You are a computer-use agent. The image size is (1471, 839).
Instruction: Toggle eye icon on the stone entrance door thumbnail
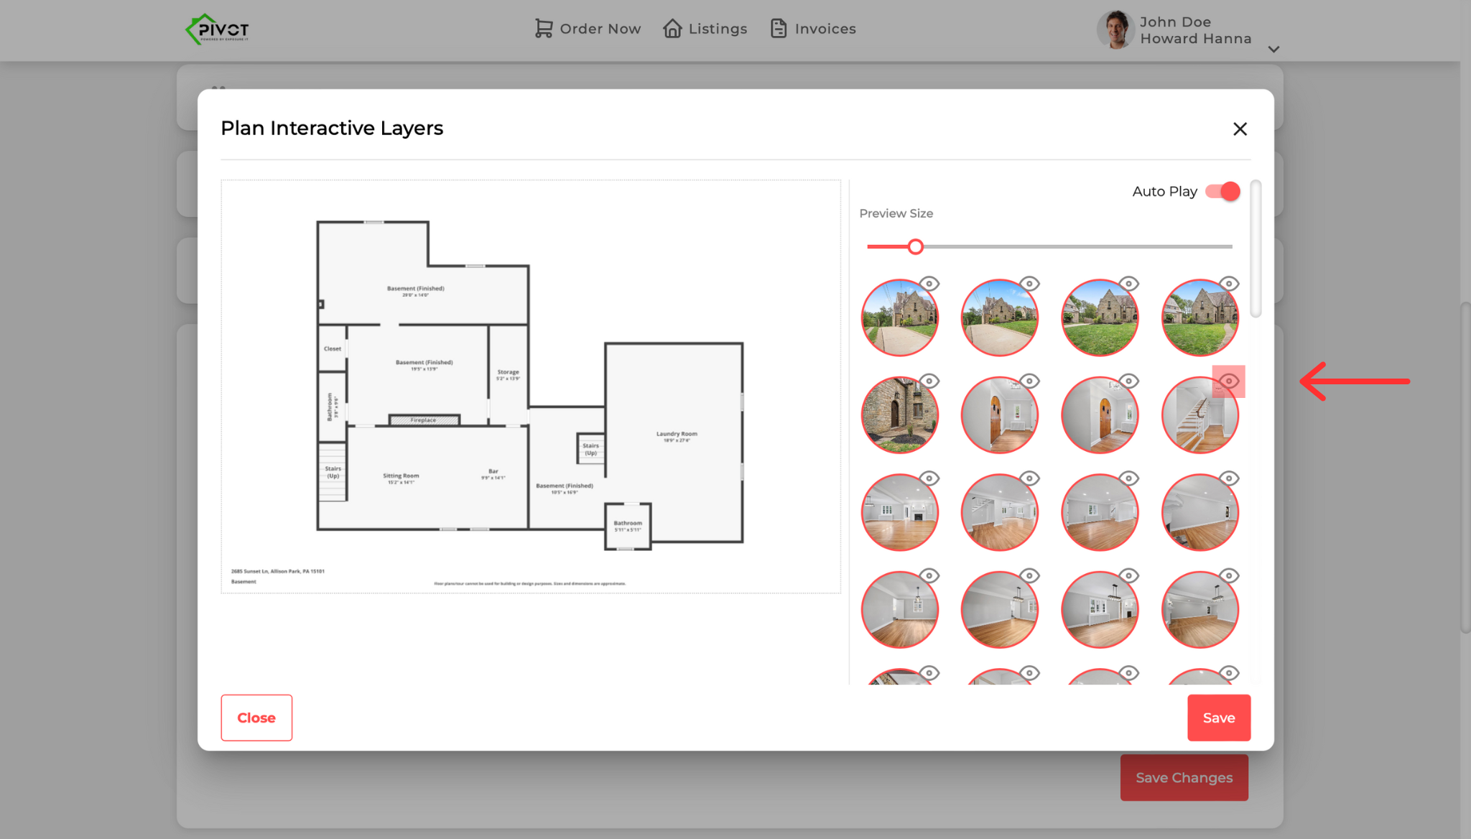[x=929, y=381]
